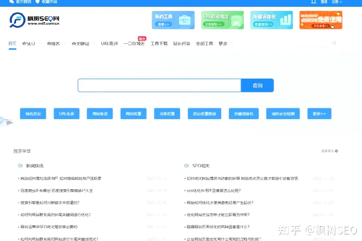Click the 域名安全检测 button
Viewport: 362px width, 241px height.
[x=283, y=114]
